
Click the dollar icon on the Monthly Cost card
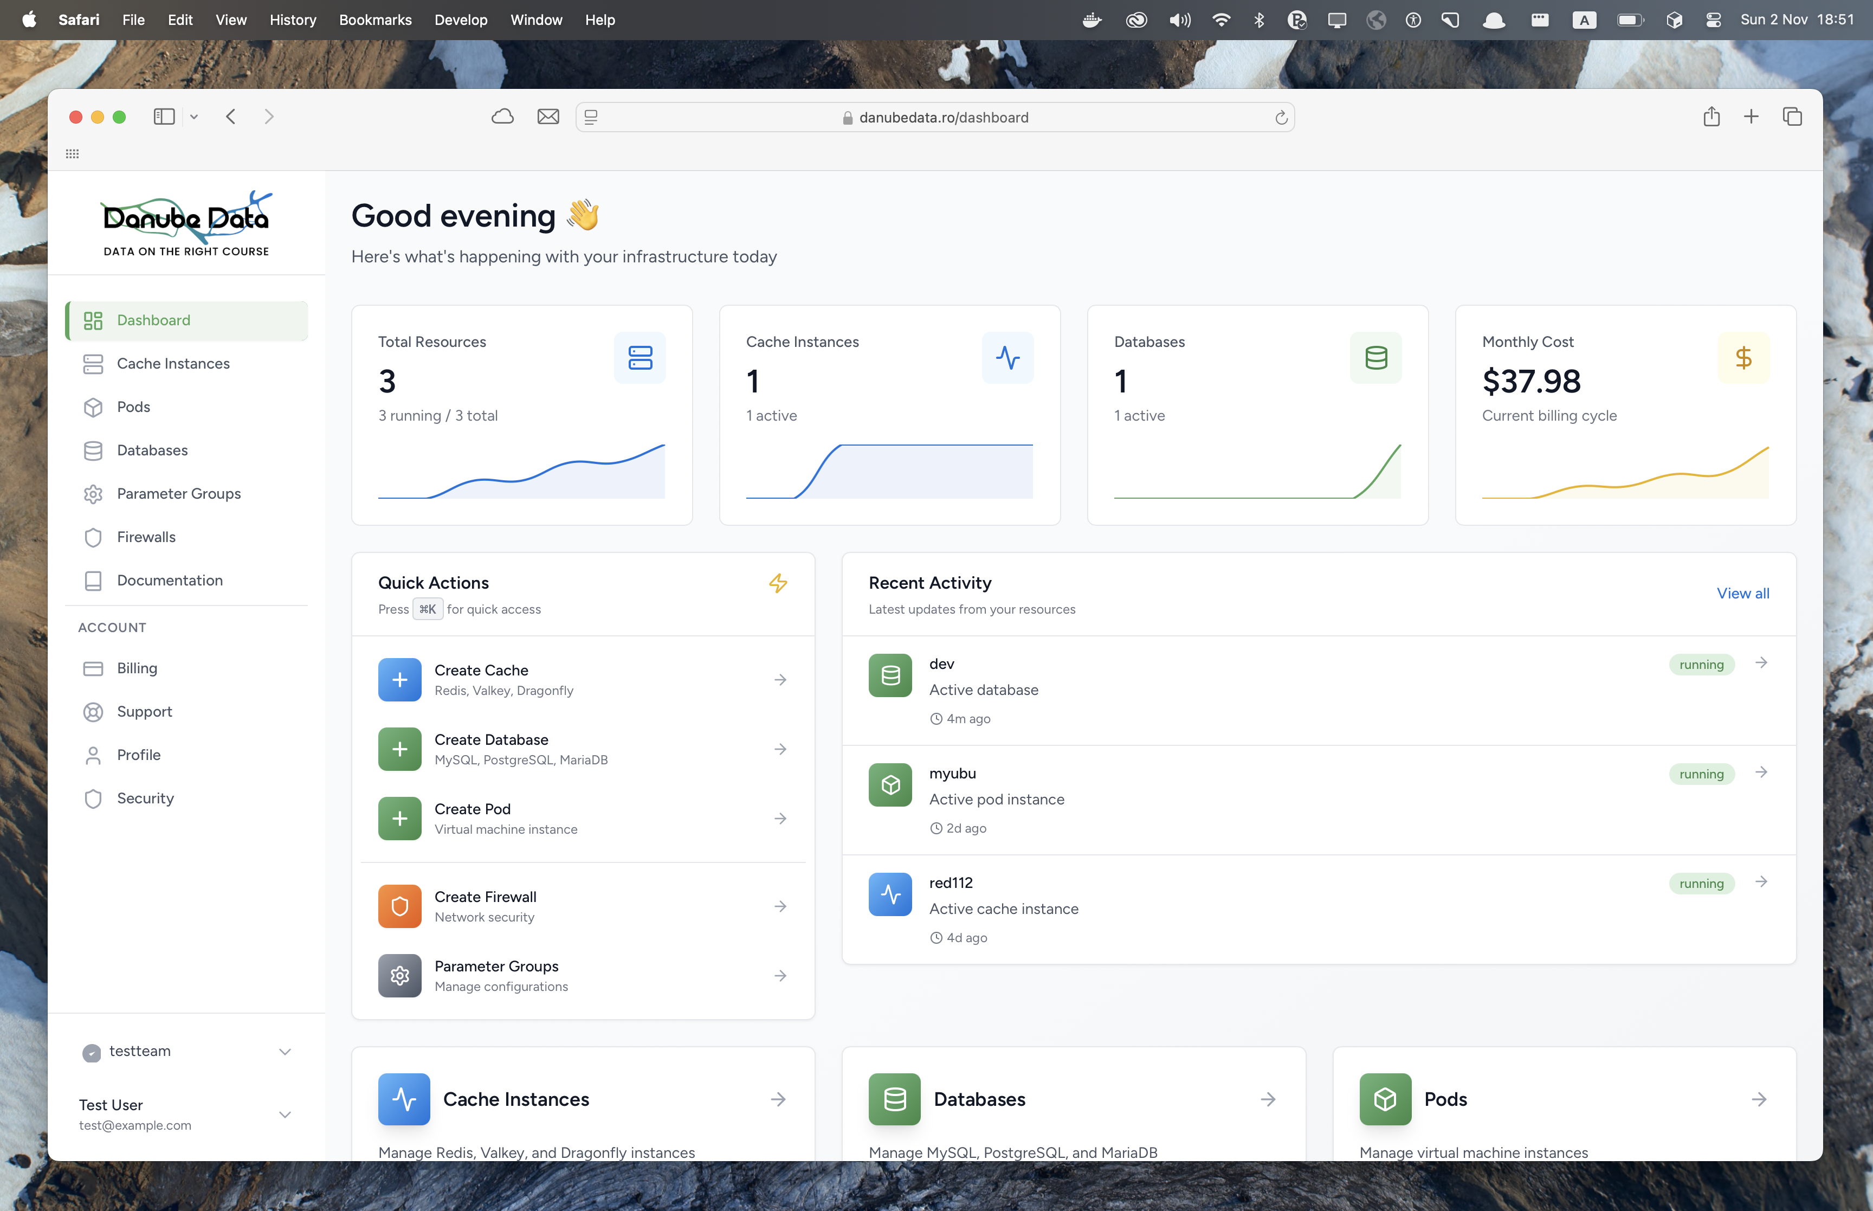click(x=1743, y=358)
